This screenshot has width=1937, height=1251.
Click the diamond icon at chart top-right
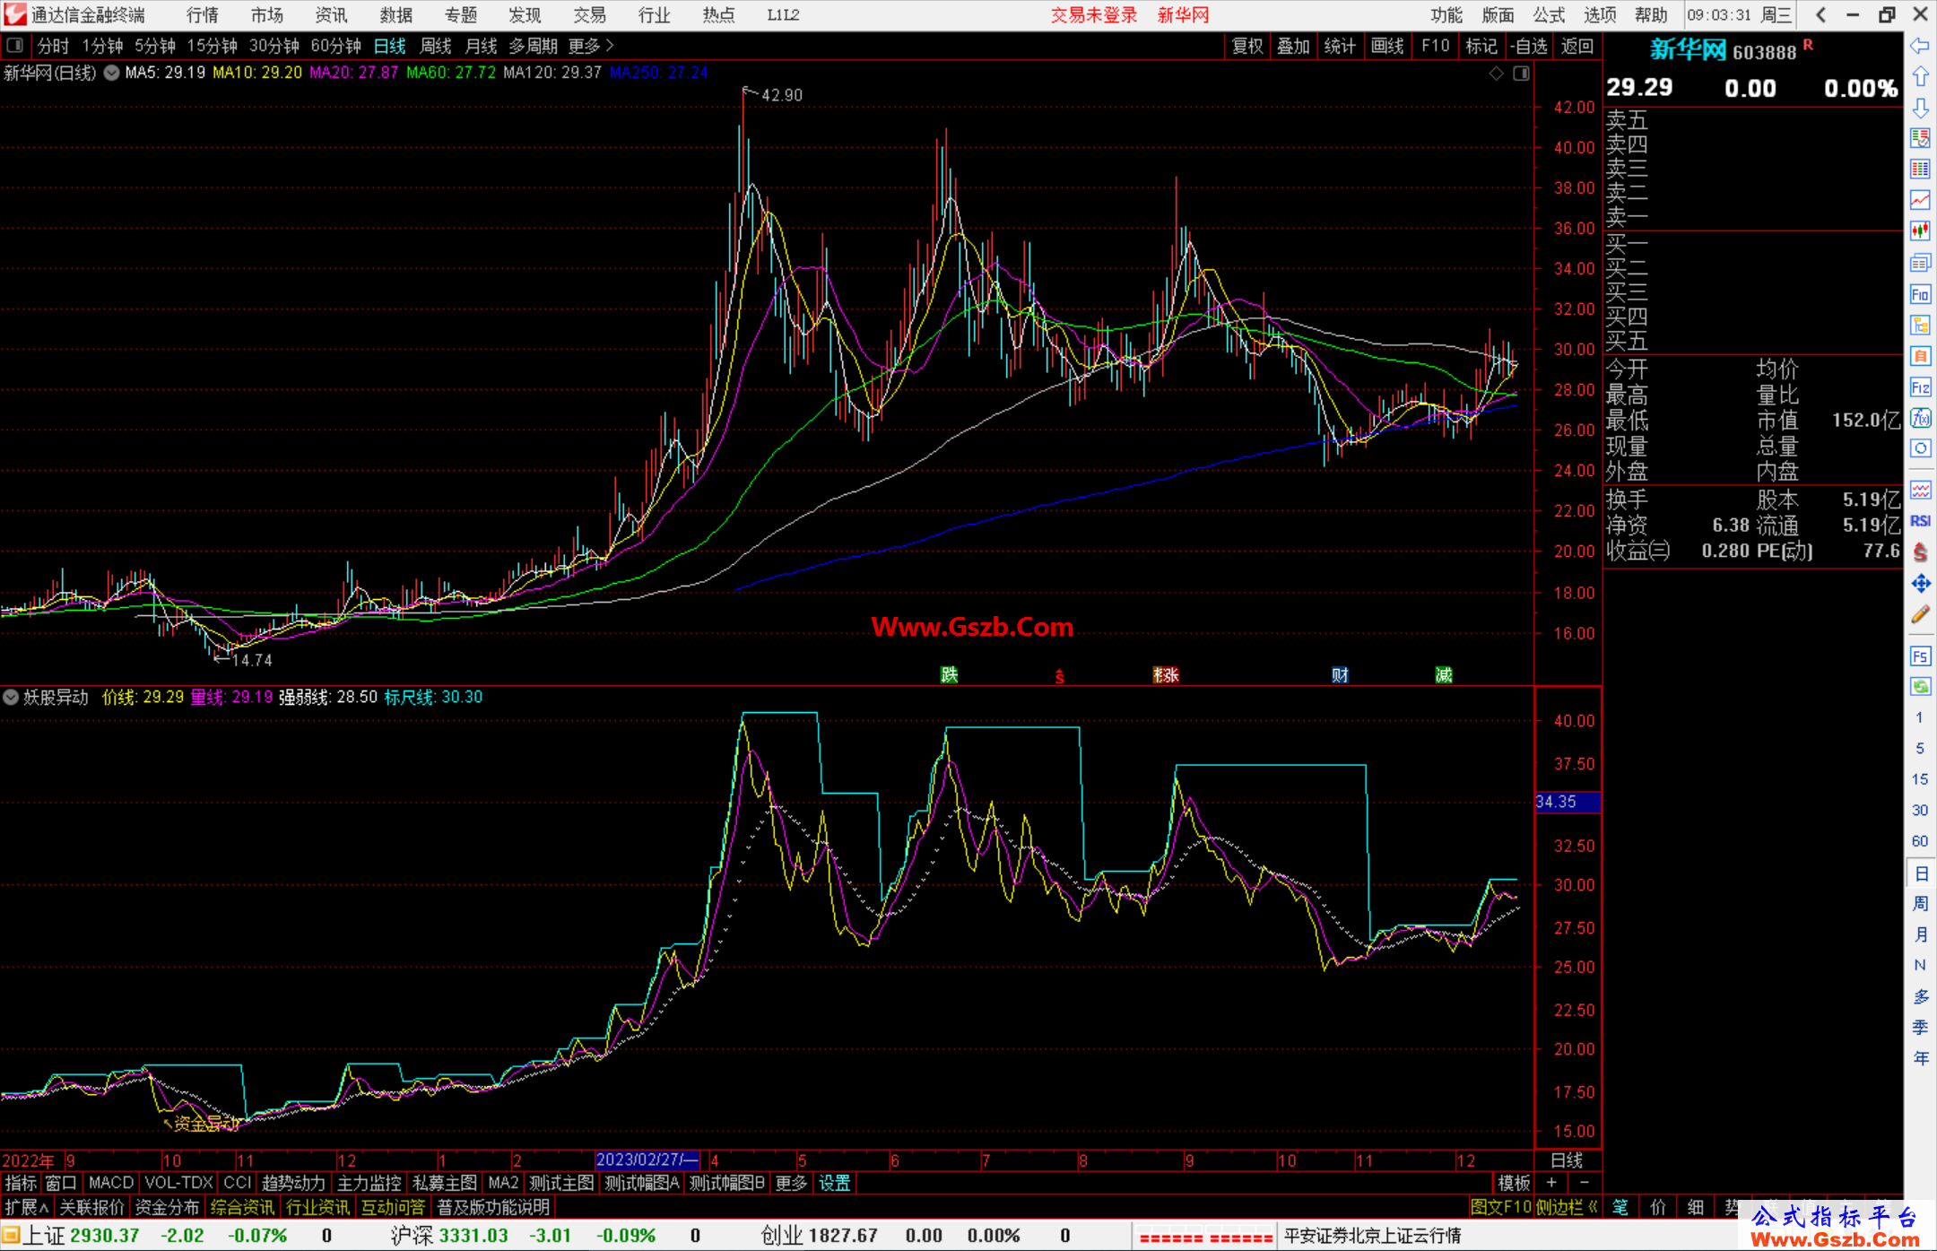point(1497,74)
